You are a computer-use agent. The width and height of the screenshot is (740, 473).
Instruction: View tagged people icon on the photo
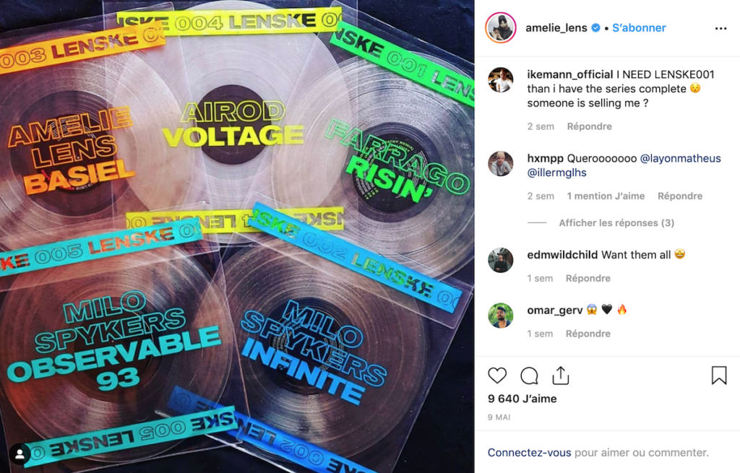tap(20, 454)
